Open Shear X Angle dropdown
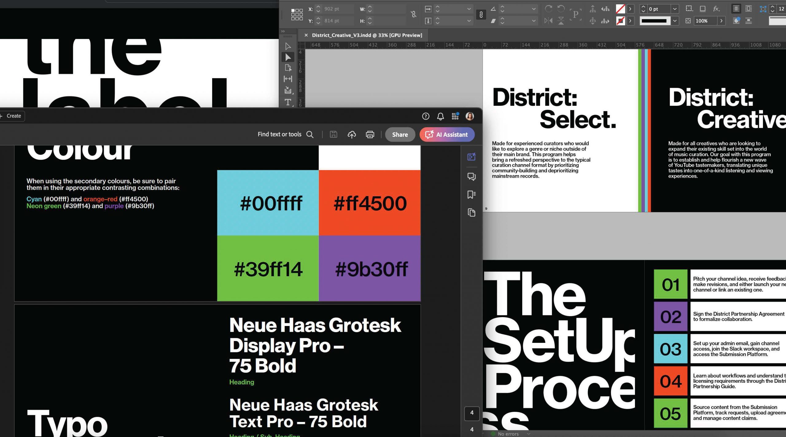The width and height of the screenshot is (786, 437). (534, 21)
